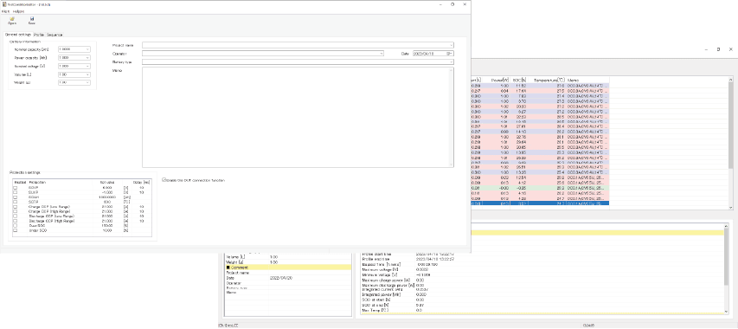Click the SUVP set value -1.000
Image resolution: width=738 pixels, height=329 pixels.
(106, 192)
